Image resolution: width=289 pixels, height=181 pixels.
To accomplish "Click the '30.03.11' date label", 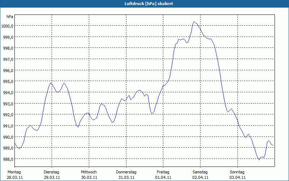I will tap(89, 178).
